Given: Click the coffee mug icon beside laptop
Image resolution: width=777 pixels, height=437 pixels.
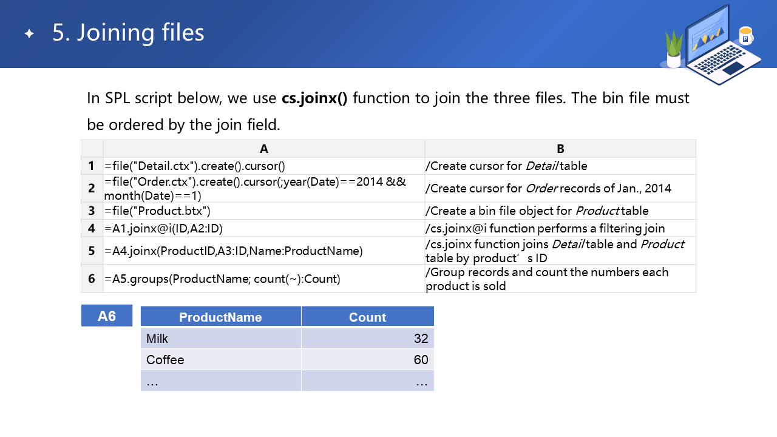Looking at the screenshot, I should tap(745, 36).
